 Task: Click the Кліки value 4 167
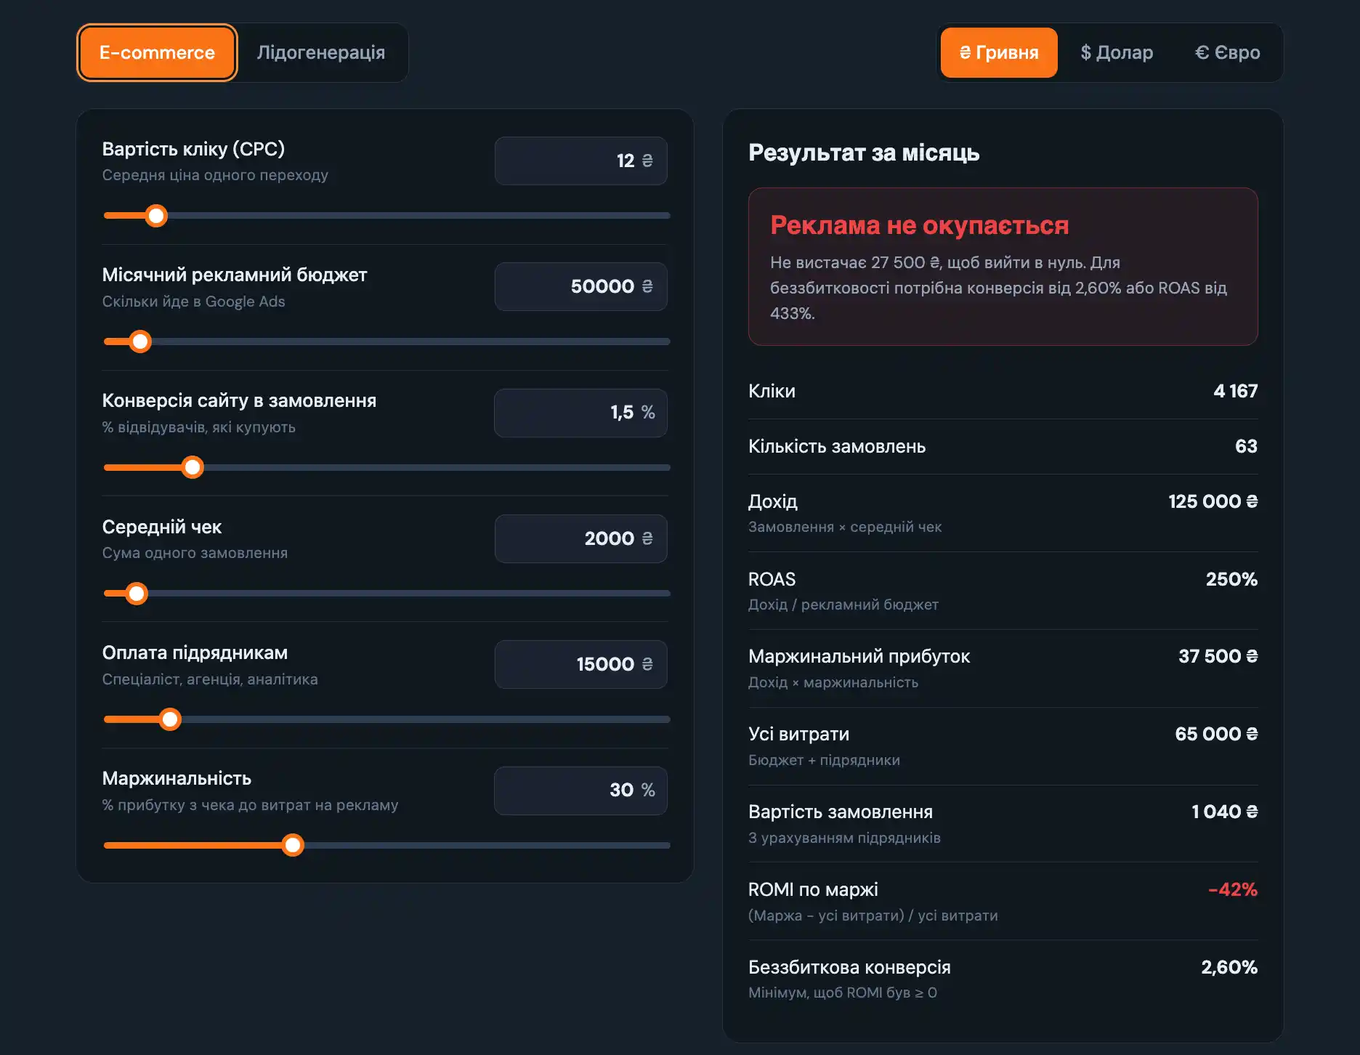tap(1235, 391)
